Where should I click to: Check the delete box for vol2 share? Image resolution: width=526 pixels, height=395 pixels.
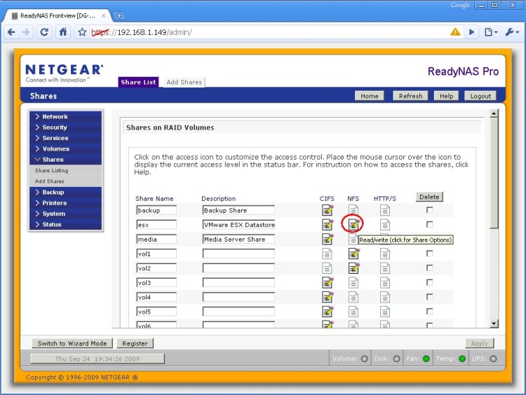click(x=429, y=268)
